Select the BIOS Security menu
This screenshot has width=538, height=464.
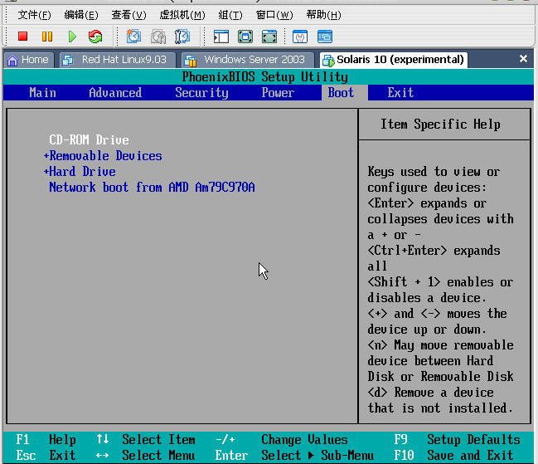pos(201,93)
